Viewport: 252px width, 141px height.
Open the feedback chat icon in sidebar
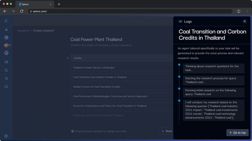[x=6, y=87]
